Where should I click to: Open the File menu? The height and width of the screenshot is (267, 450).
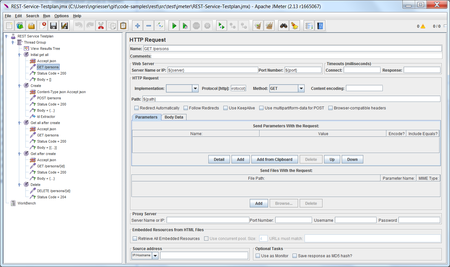[x=8, y=16]
